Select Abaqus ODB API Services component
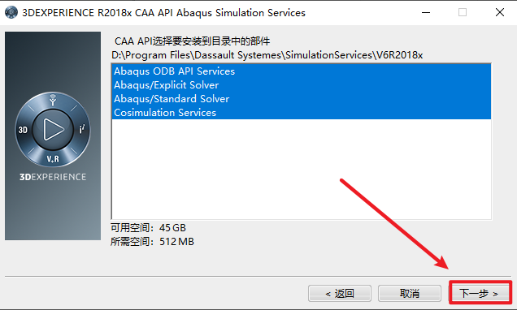Screen dimensions: 517x310 coord(302,71)
